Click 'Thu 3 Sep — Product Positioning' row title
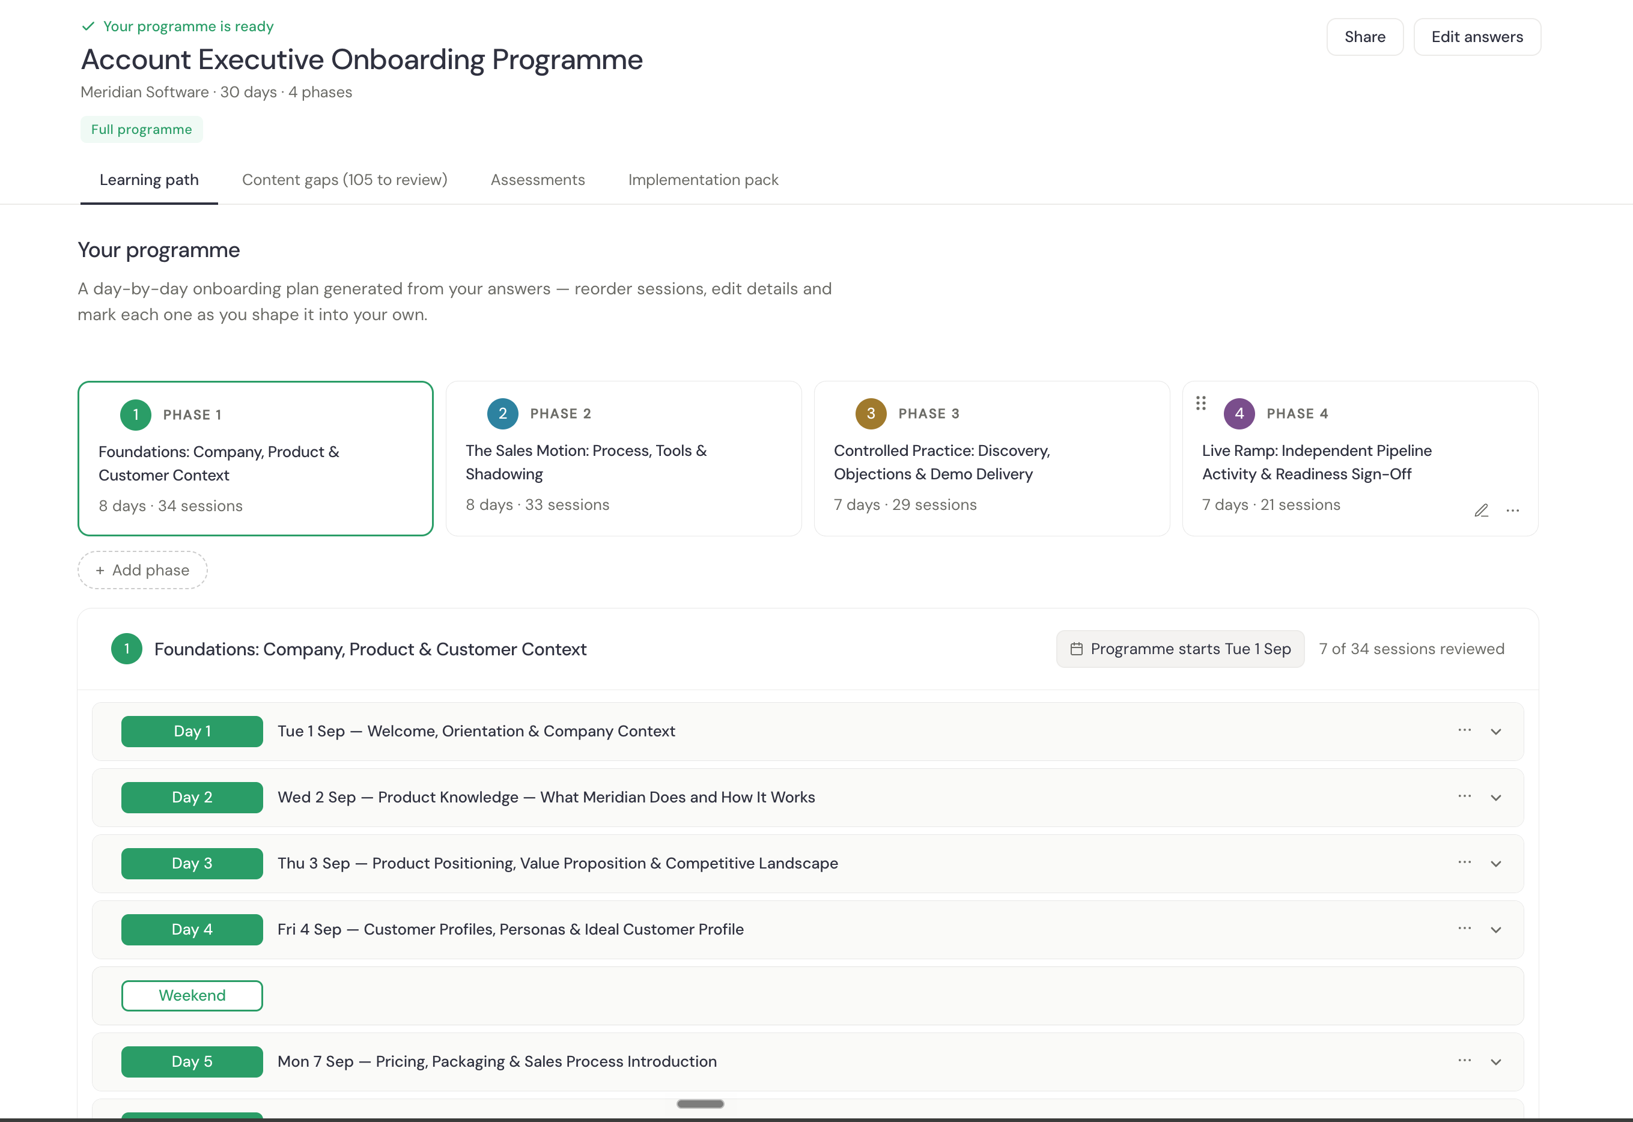Image resolution: width=1633 pixels, height=1122 pixels. 558,863
